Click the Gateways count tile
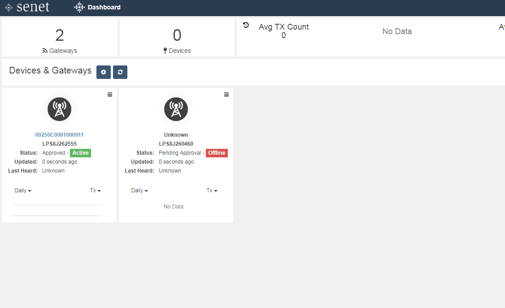505x308 pixels. coord(60,38)
